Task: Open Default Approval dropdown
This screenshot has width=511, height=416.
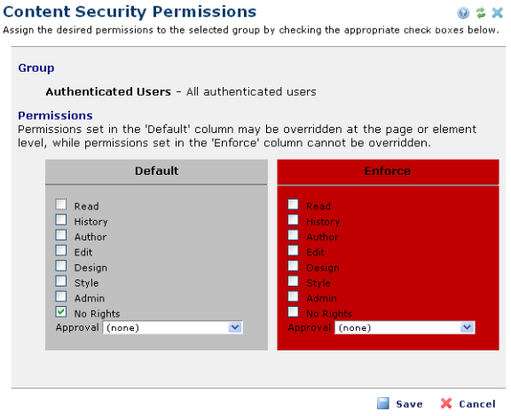Action: point(173,327)
